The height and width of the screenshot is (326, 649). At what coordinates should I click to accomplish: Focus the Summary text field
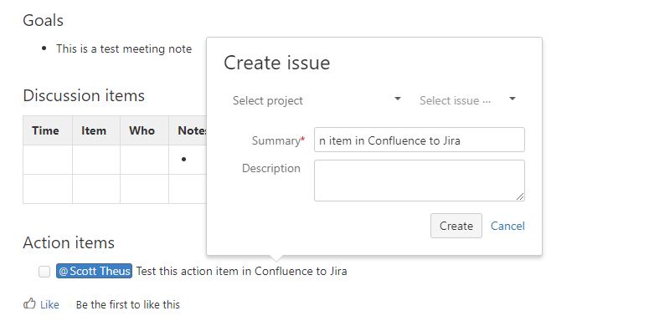[x=420, y=140]
